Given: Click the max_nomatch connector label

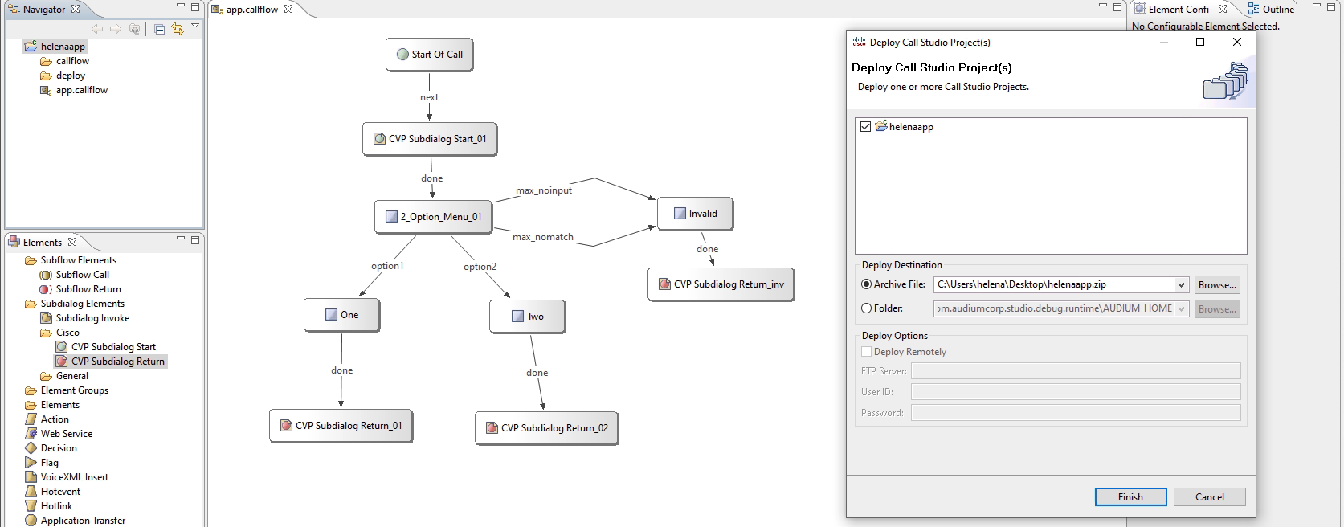Looking at the screenshot, I should [x=543, y=237].
